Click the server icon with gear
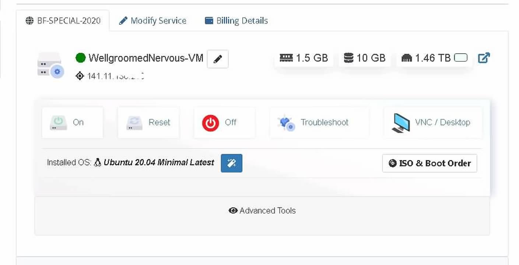Screen dimensions: 519x265 coord(50,65)
